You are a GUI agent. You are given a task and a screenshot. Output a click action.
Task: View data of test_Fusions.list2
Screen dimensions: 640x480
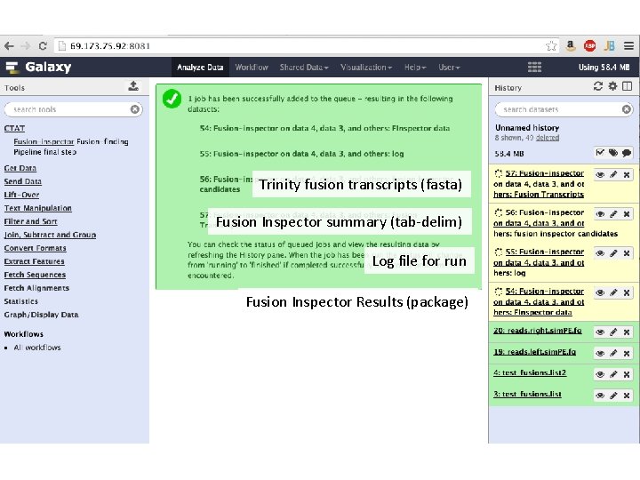click(600, 374)
